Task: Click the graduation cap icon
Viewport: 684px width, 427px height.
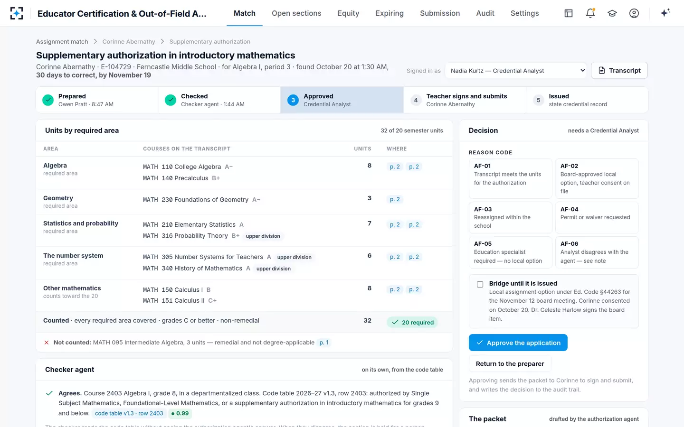Action: click(x=612, y=13)
